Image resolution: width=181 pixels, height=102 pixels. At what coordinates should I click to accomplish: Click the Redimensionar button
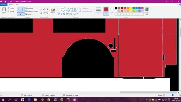pos(31,11)
